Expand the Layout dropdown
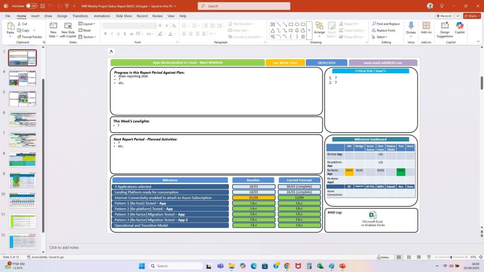Image resolution: width=484 pixels, height=272 pixels. point(86,24)
